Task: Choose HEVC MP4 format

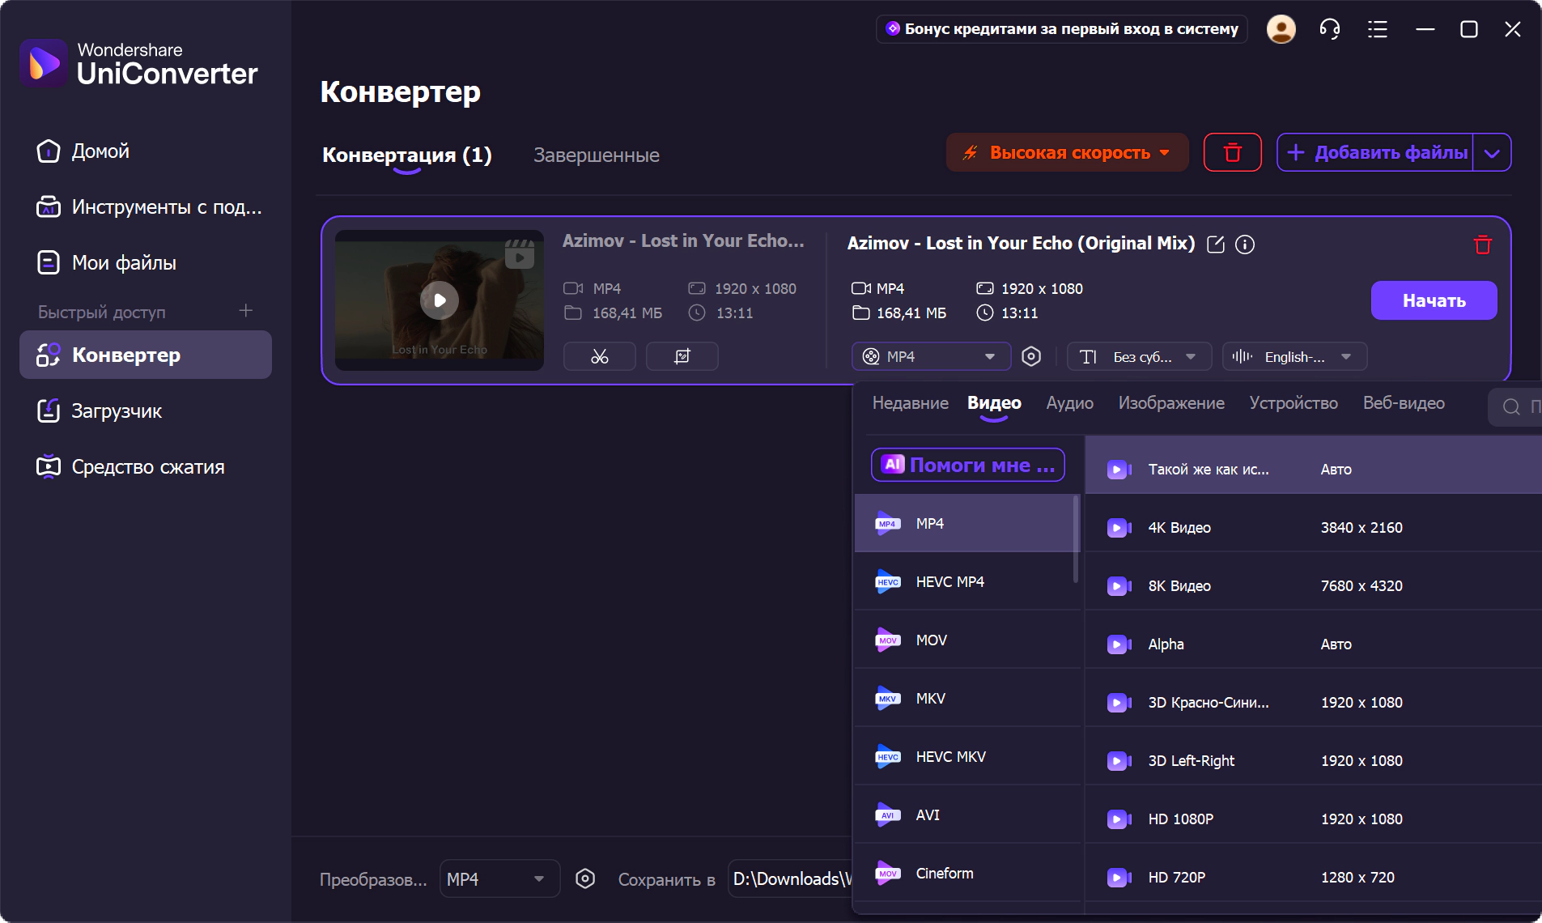Action: click(x=966, y=582)
